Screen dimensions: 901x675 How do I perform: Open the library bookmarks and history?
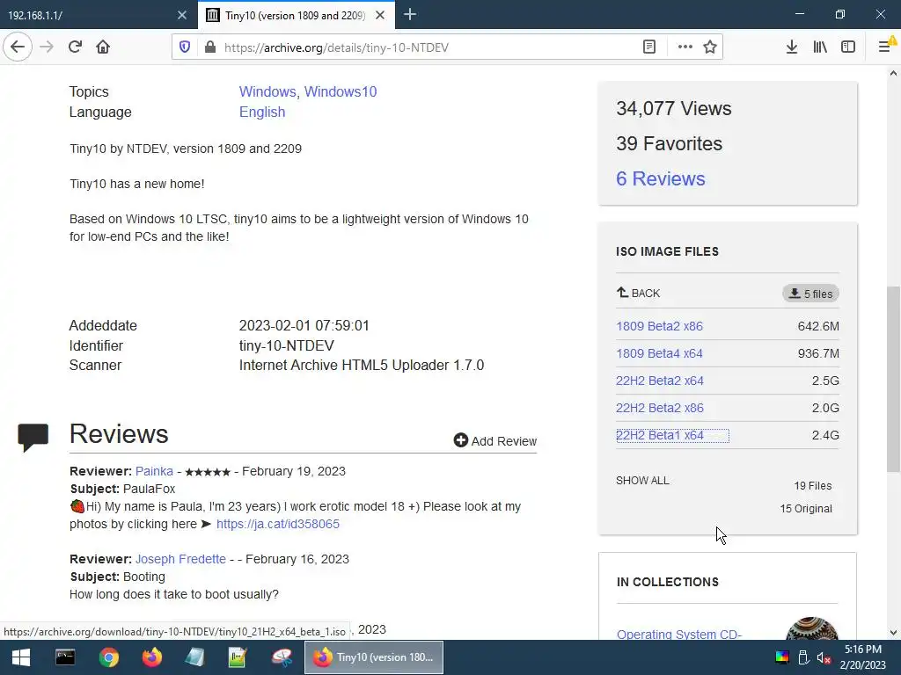(x=820, y=47)
